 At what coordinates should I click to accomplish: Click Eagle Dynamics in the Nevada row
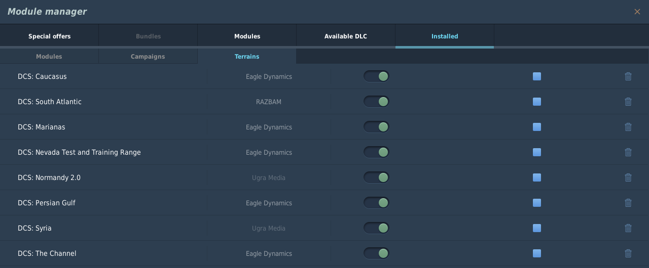click(x=269, y=152)
